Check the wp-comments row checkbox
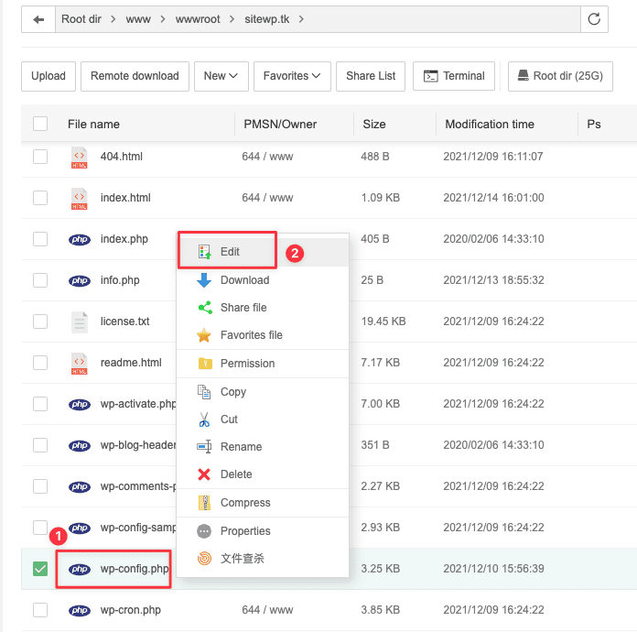Viewport: 637px width, 632px height. (40, 486)
